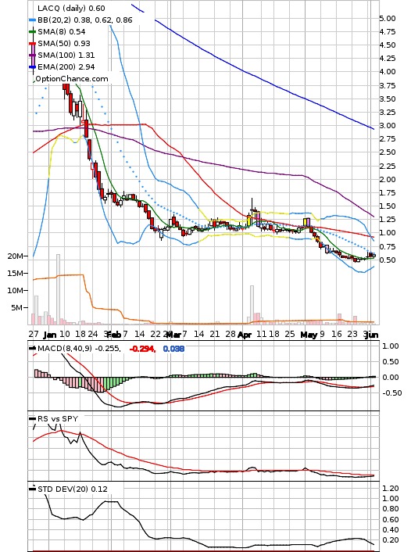Click the 5.00 price axis label
411x552 pixels.
388,18
